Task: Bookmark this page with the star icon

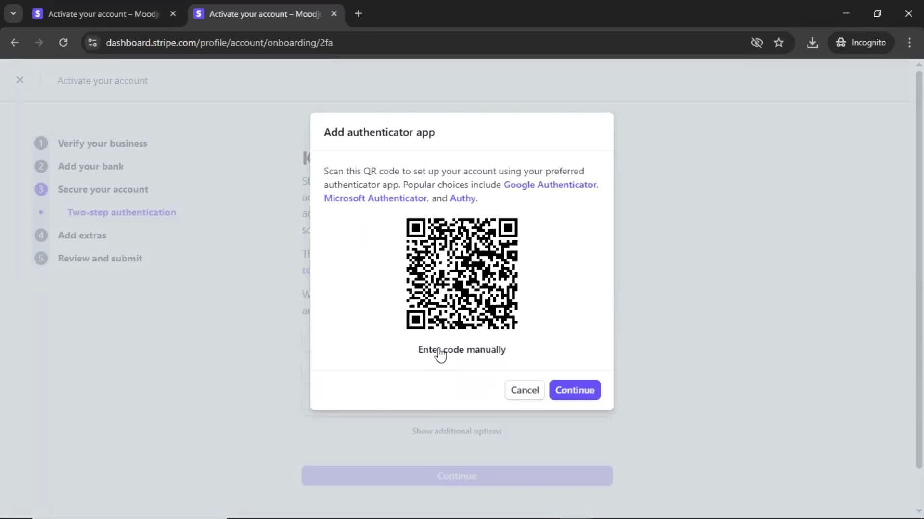Action: point(779,43)
